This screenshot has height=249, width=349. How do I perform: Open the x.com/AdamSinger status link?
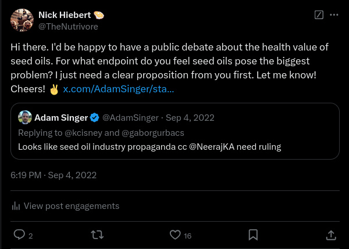point(118,89)
